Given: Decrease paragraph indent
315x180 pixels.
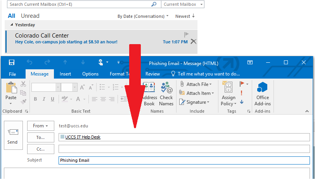Looking at the screenshot, I should click(123, 99).
